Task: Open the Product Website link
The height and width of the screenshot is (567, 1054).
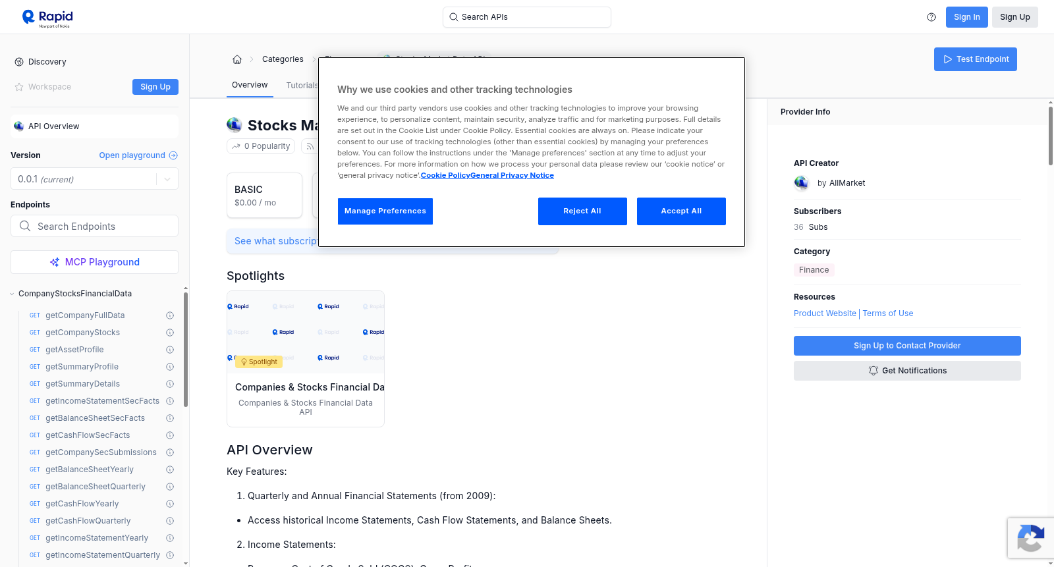Action: [x=825, y=313]
